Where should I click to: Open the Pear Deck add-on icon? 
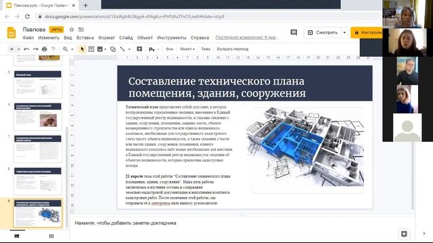152,49
